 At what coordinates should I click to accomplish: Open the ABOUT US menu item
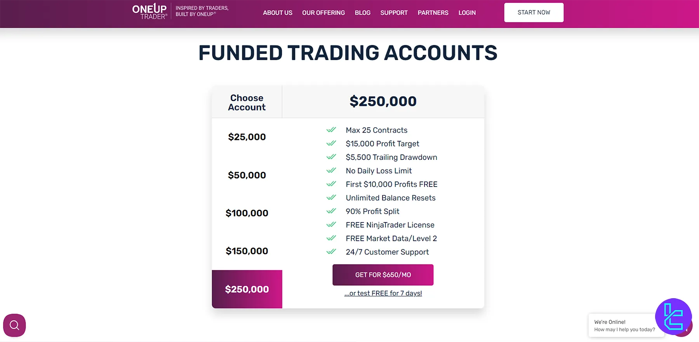coord(277,12)
